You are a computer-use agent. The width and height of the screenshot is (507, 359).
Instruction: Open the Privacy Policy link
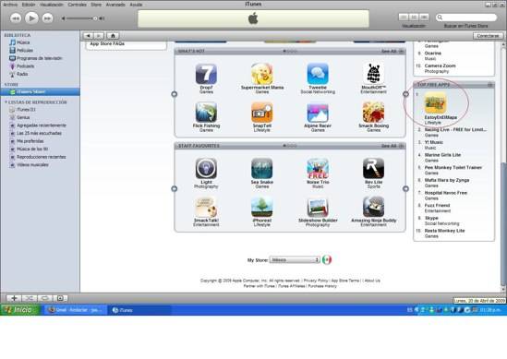point(316,281)
